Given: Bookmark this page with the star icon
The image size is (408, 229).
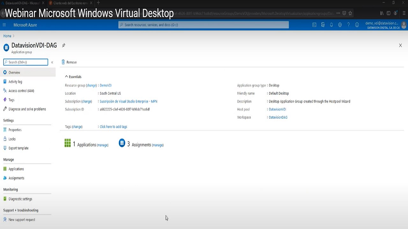Looking at the screenshot, I should [x=350, y=13].
